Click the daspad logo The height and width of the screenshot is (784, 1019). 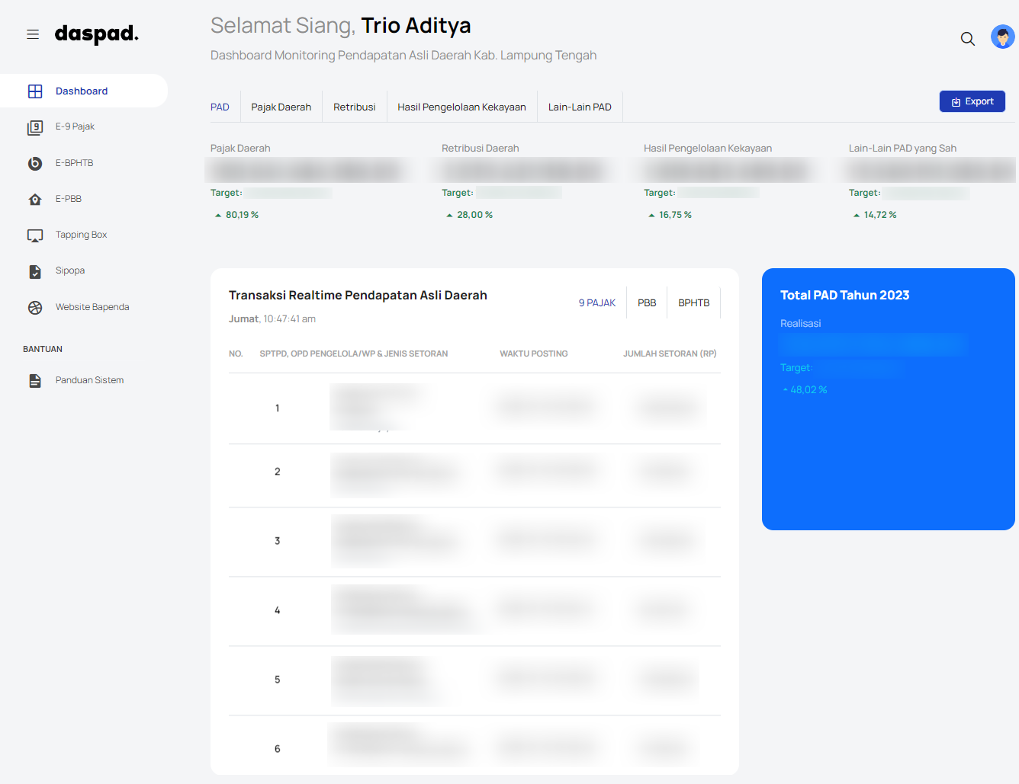click(x=96, y=34)
